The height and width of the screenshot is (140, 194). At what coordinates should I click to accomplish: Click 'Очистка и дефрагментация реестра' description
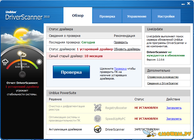coord(67,108)
